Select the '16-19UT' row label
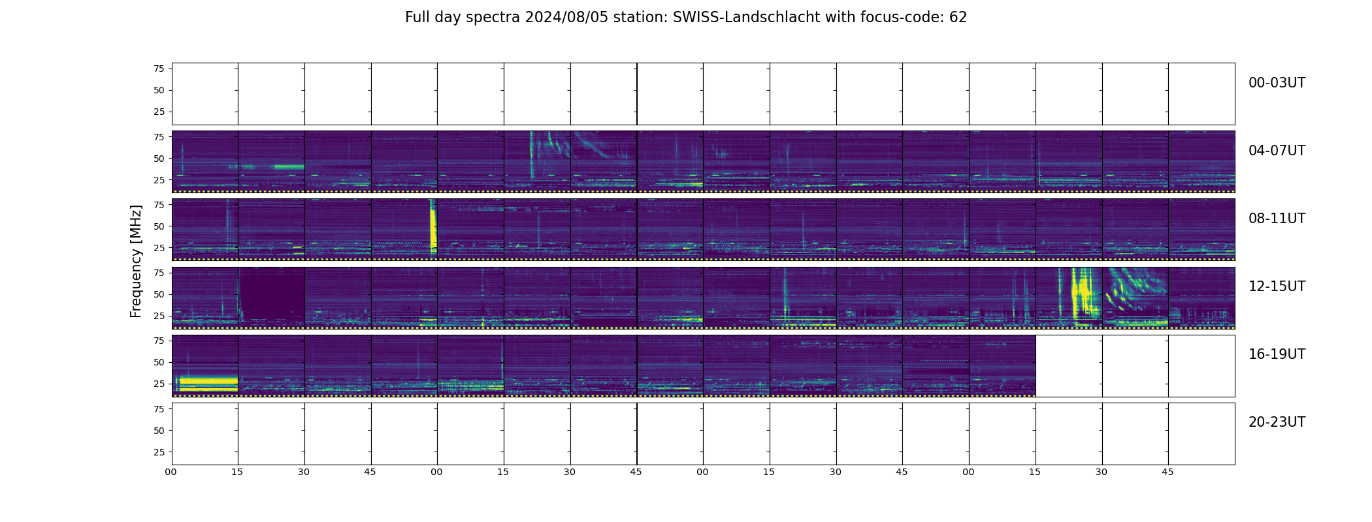 1277,354
